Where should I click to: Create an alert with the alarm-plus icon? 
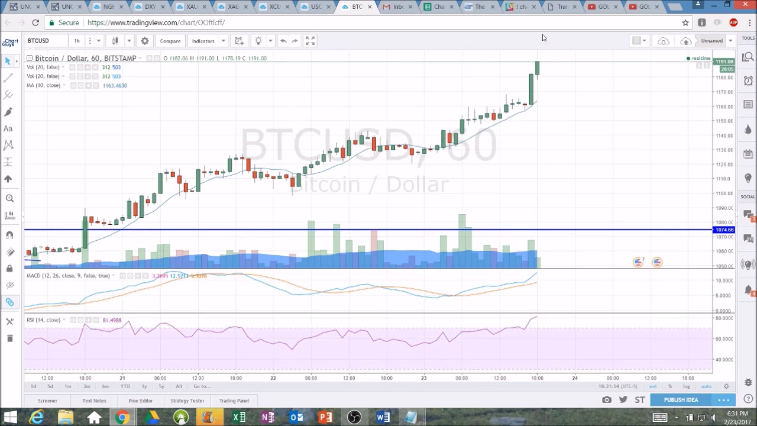click(239, 41)
